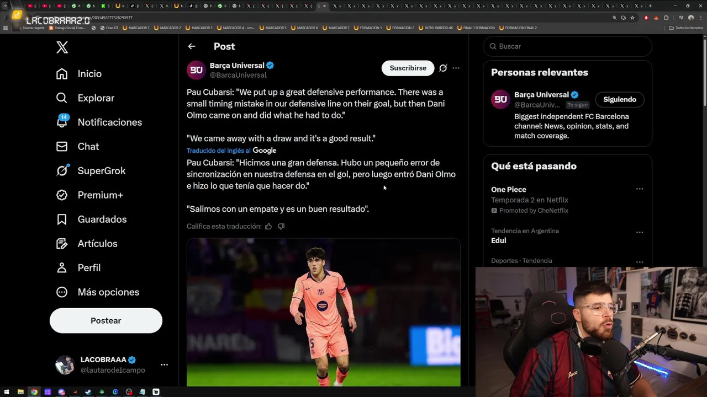Open MARCADOR 1 bookmark
Image resolution: width=707 pixels, height=397 pixels.
(x=136, y=28)
